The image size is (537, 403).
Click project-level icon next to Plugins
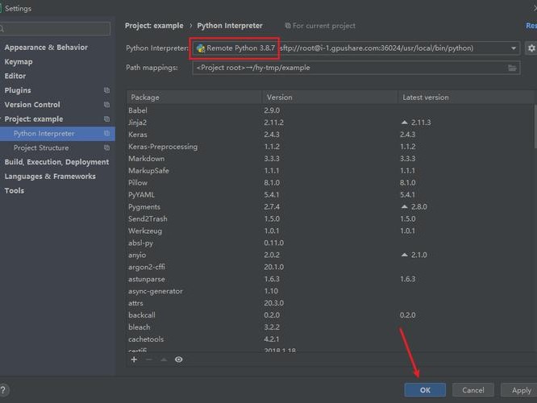(x=107, y=90)
